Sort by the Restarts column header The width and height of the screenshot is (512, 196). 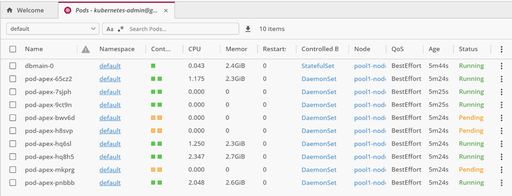(x=274, y=49)
